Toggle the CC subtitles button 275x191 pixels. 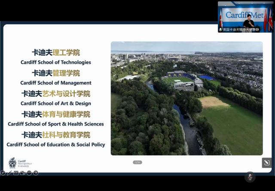(x=16, y=173)
